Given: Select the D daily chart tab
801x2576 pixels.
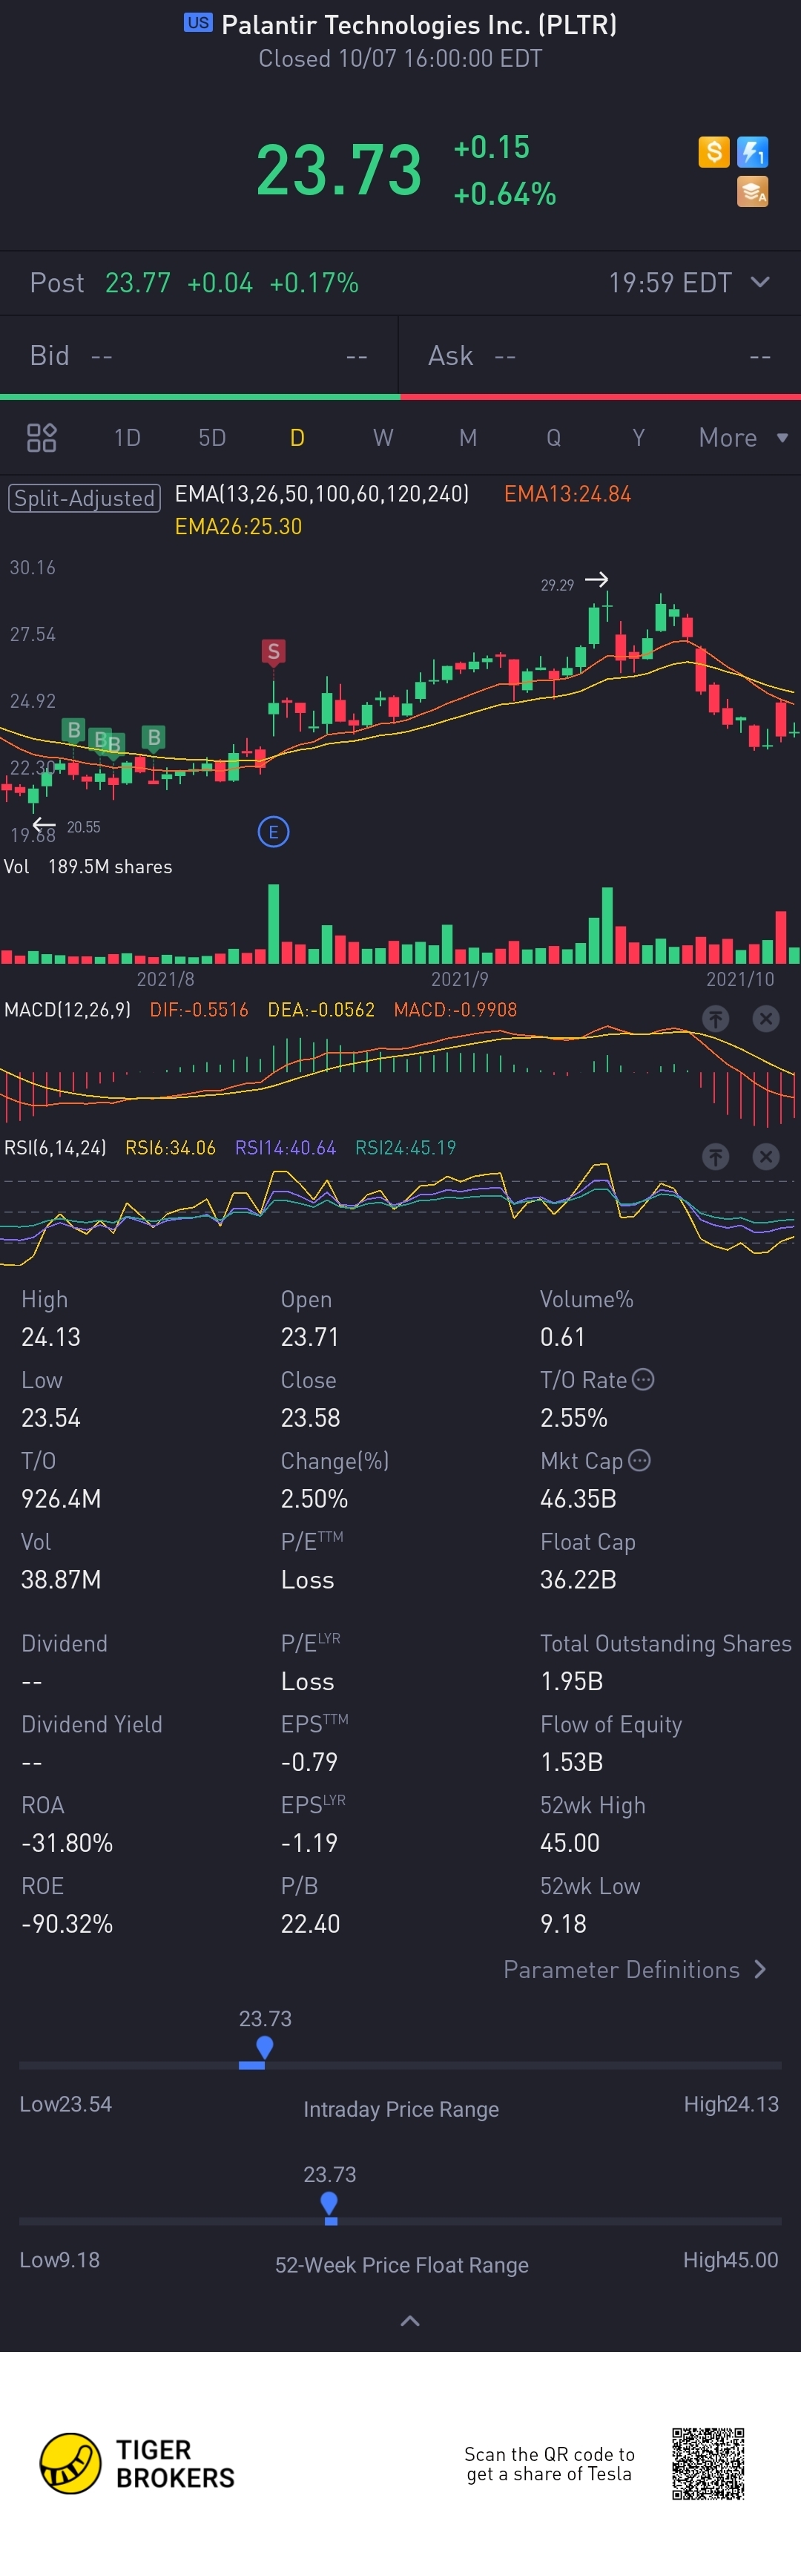Looking at the screenshot, I should point(297,437).
